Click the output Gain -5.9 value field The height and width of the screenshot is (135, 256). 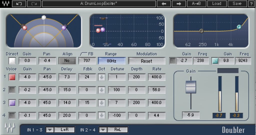[191, 115]
